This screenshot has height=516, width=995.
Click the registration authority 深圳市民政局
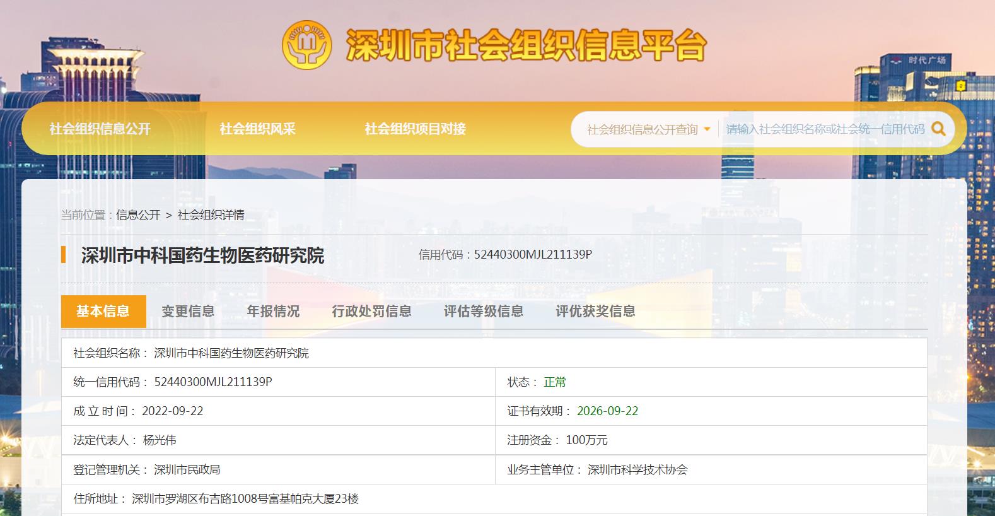[x=187, y=470]
